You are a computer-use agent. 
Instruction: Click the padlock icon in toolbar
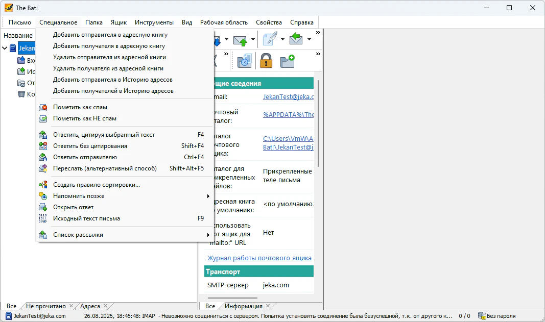pyautogui.click(x=266, y=61)
